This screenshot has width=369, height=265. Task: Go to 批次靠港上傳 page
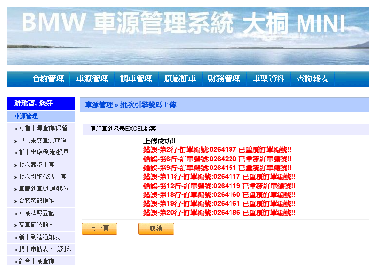pyautogui.click(x=37, y=165)
